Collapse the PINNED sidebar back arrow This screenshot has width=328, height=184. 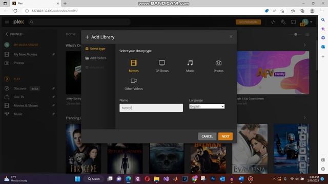[x=7, y=34]
